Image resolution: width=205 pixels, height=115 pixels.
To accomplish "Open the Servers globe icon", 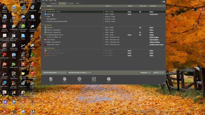I will pyautogui.click(x=79, y=79).
